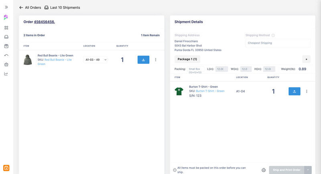This screenshot has width=321, height=174.
Task: Open the analytics chart icon in sidebar
Action: point(6,74)
